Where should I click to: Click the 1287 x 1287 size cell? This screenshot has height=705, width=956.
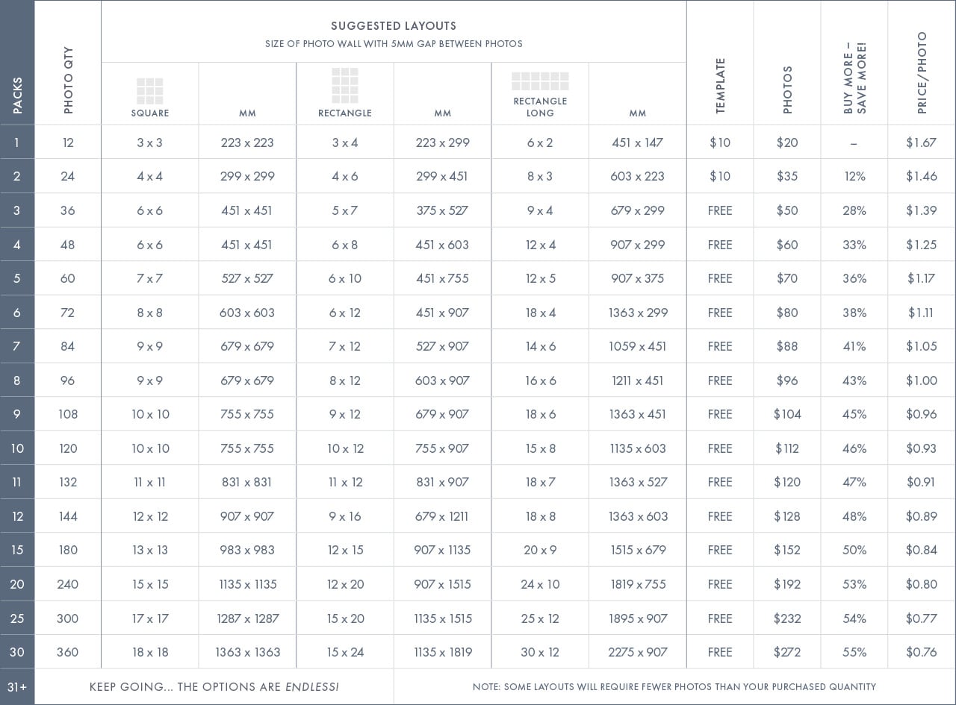click(x=247, y=618)
